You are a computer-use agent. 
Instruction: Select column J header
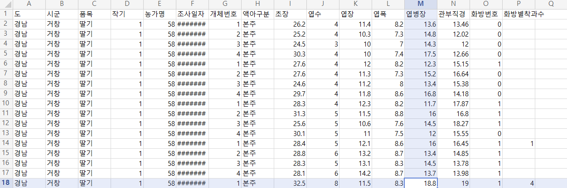click(323, 4)
